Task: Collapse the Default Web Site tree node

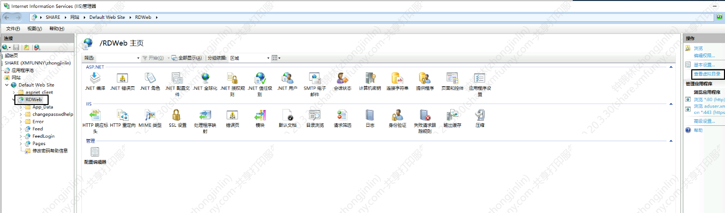Action: (x=7, y=85)
